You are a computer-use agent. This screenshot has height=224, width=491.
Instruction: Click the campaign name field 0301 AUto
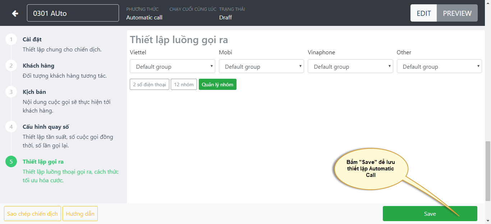point(73,13)
